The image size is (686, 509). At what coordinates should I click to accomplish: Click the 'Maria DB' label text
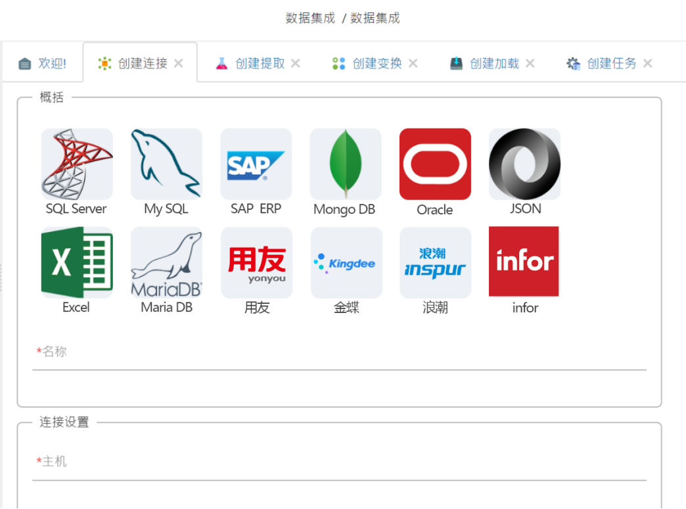(x=167, y=308)
